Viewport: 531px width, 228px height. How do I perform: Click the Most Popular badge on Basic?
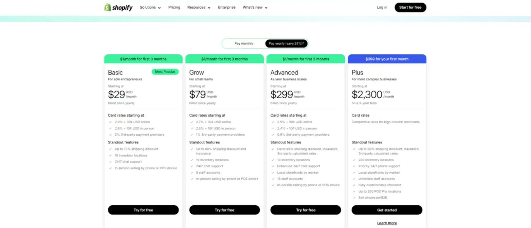coord(165,72)
